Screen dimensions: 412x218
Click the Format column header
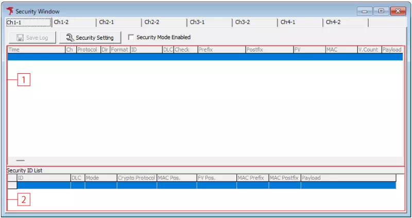coord(120,49)
